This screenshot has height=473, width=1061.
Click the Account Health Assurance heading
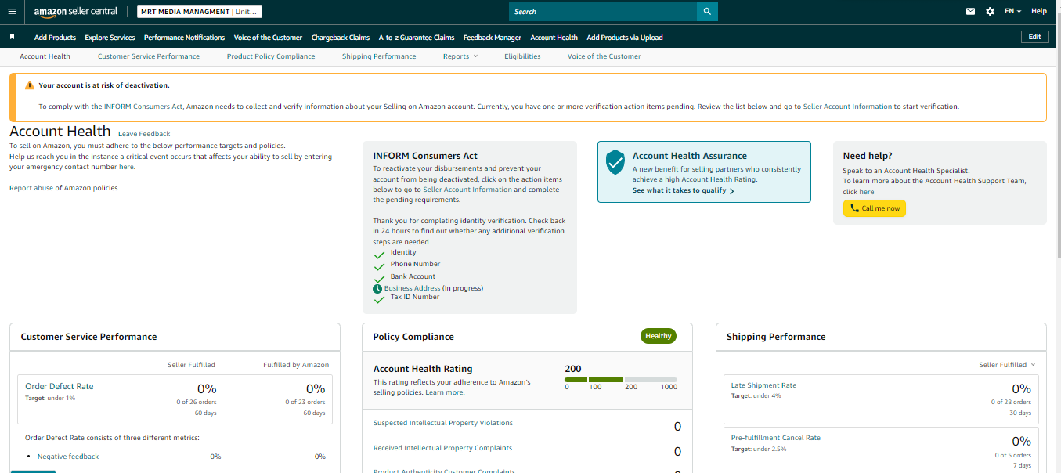(690, 156)
